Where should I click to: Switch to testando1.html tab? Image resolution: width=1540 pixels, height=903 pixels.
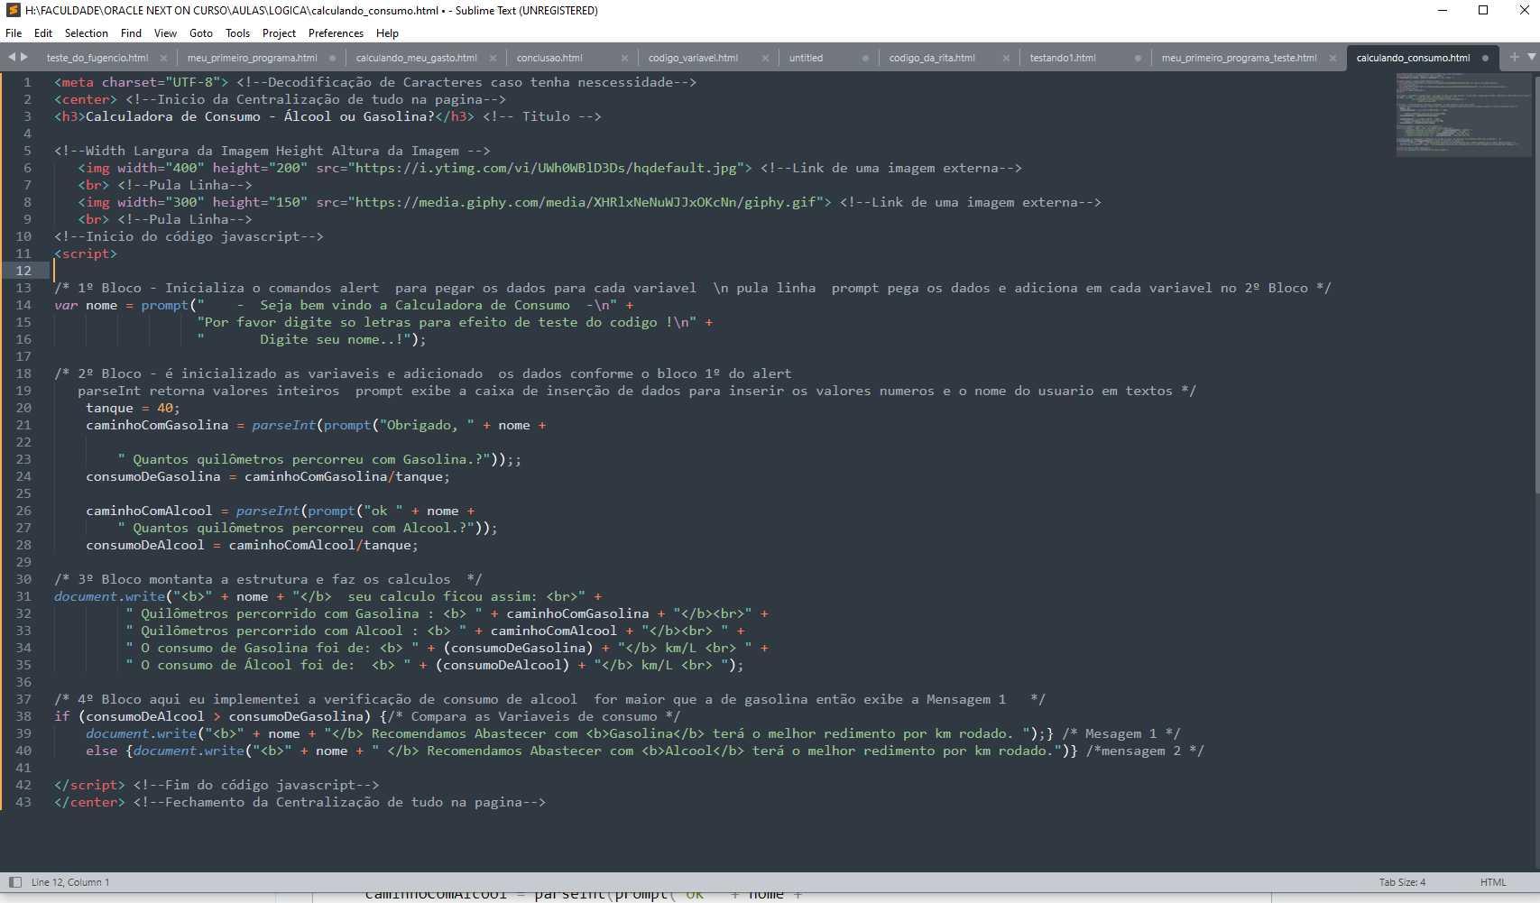1063,58
